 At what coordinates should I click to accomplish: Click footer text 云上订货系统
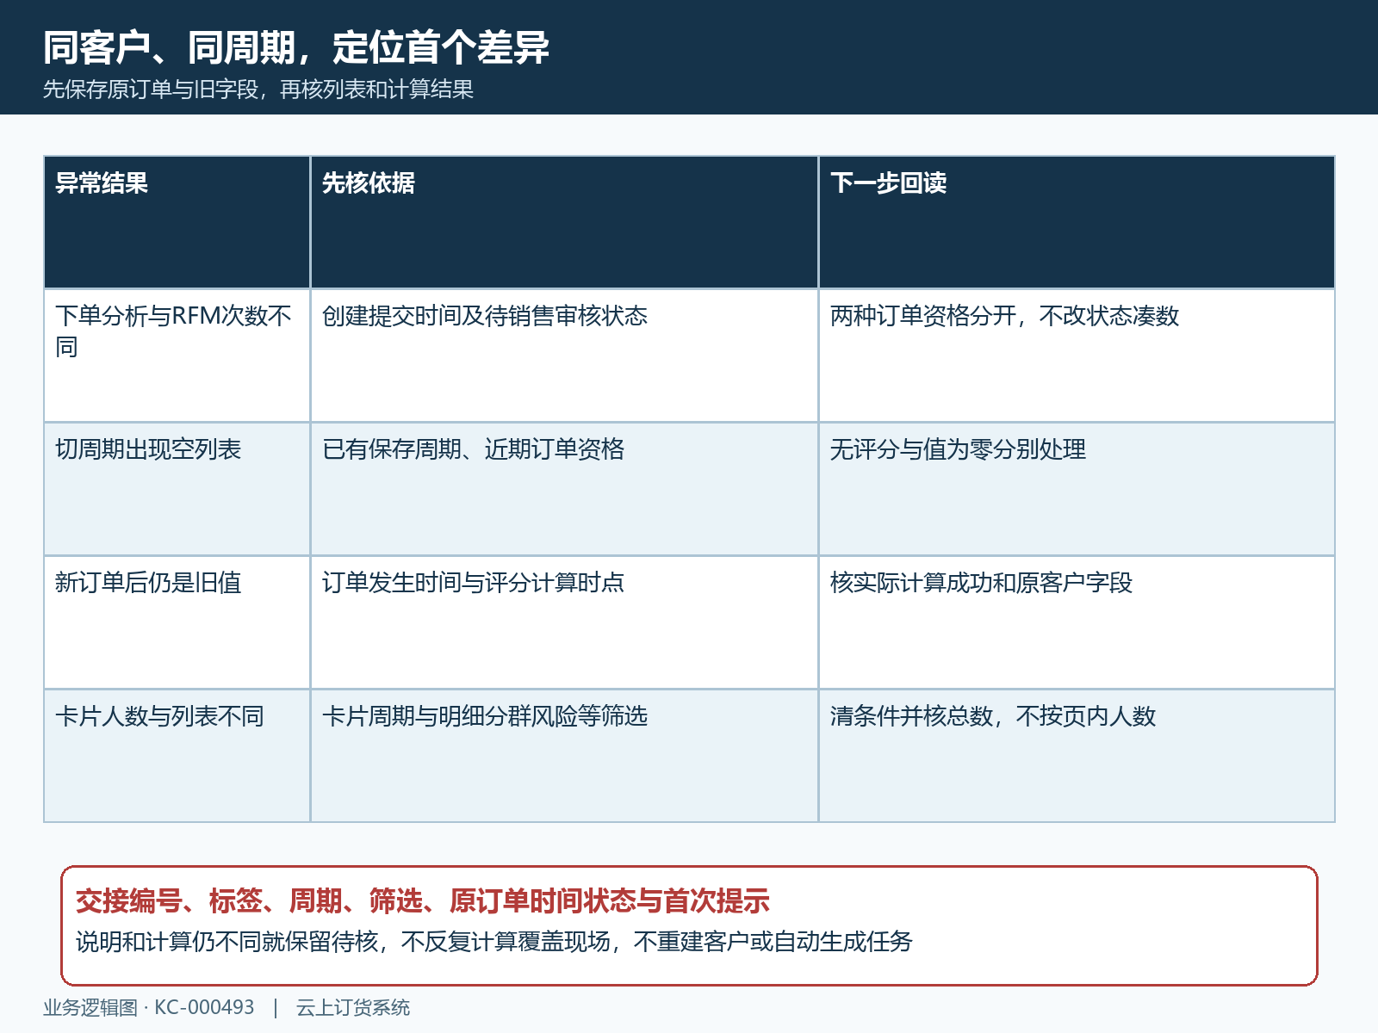coord(353,1008)
